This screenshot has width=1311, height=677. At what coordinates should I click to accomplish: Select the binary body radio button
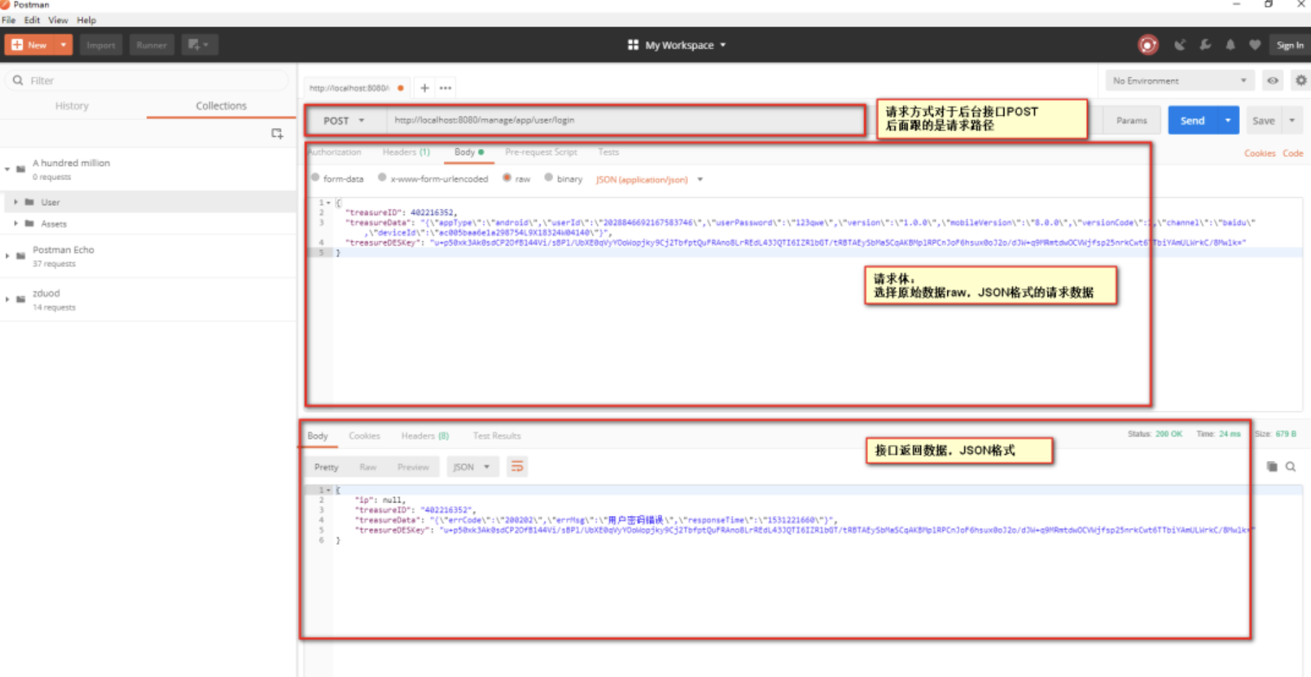tap(549, 177)
